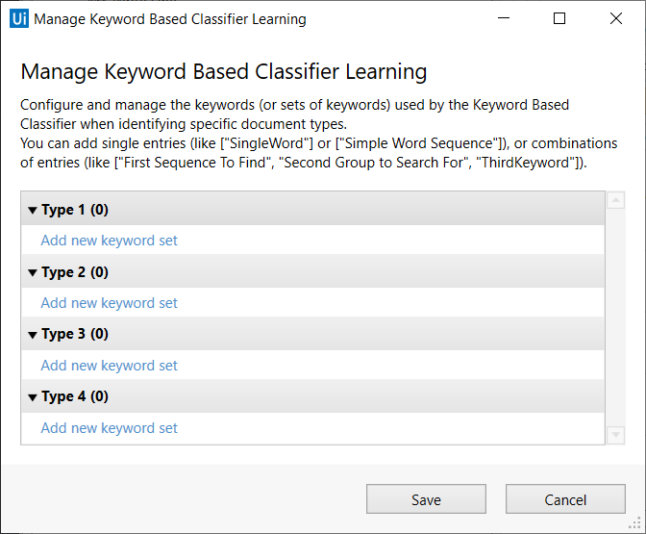
Task: Add new keyword set under Type 3
Action: click(x=109, y=366)
